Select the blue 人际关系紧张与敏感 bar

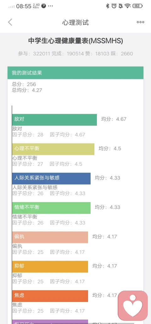tap(52, 178)
